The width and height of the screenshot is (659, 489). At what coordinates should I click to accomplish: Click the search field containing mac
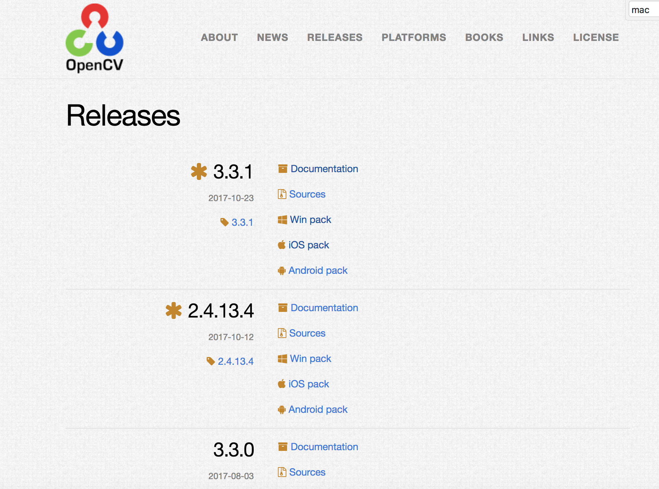point(644,10)
